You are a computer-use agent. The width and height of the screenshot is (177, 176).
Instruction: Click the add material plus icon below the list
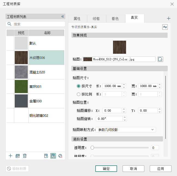[x=10, y=156]
